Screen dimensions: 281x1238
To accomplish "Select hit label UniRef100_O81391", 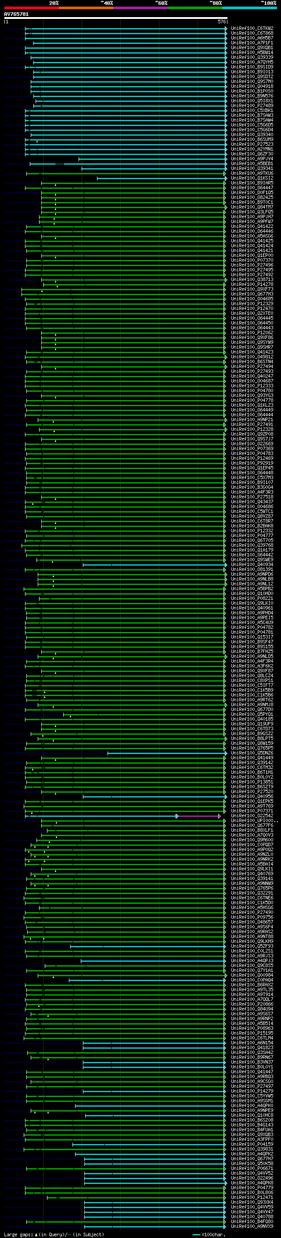I will 252,570.
